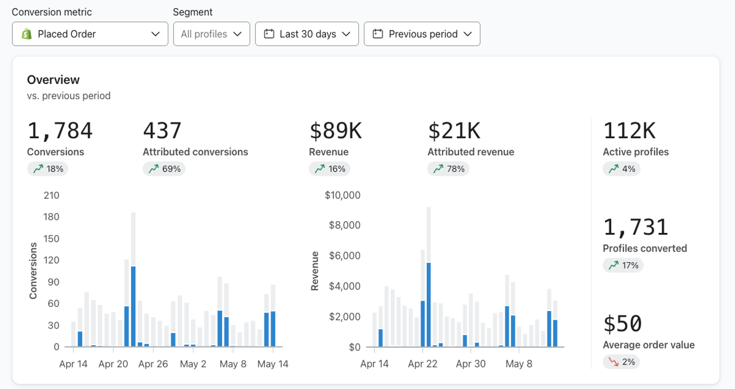The height and width of the screenshot is (389, 735).
Task: Click the Shopify bag icon in Placed Order
Action: pos(27,34)
